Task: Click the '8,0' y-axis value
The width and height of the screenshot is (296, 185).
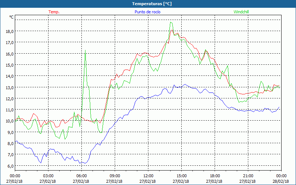Action: click(10, 144)
